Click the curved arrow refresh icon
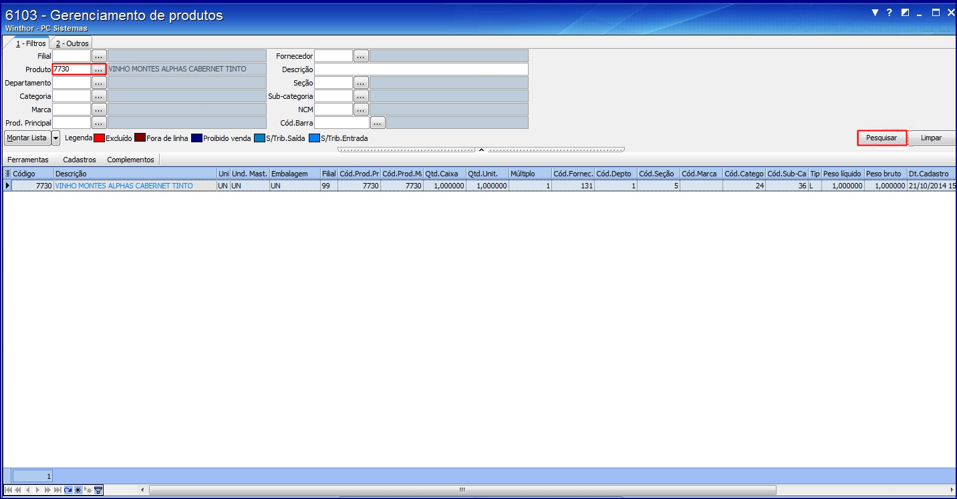The width and height of the screenshot is (957, 499). coord(68,490)
